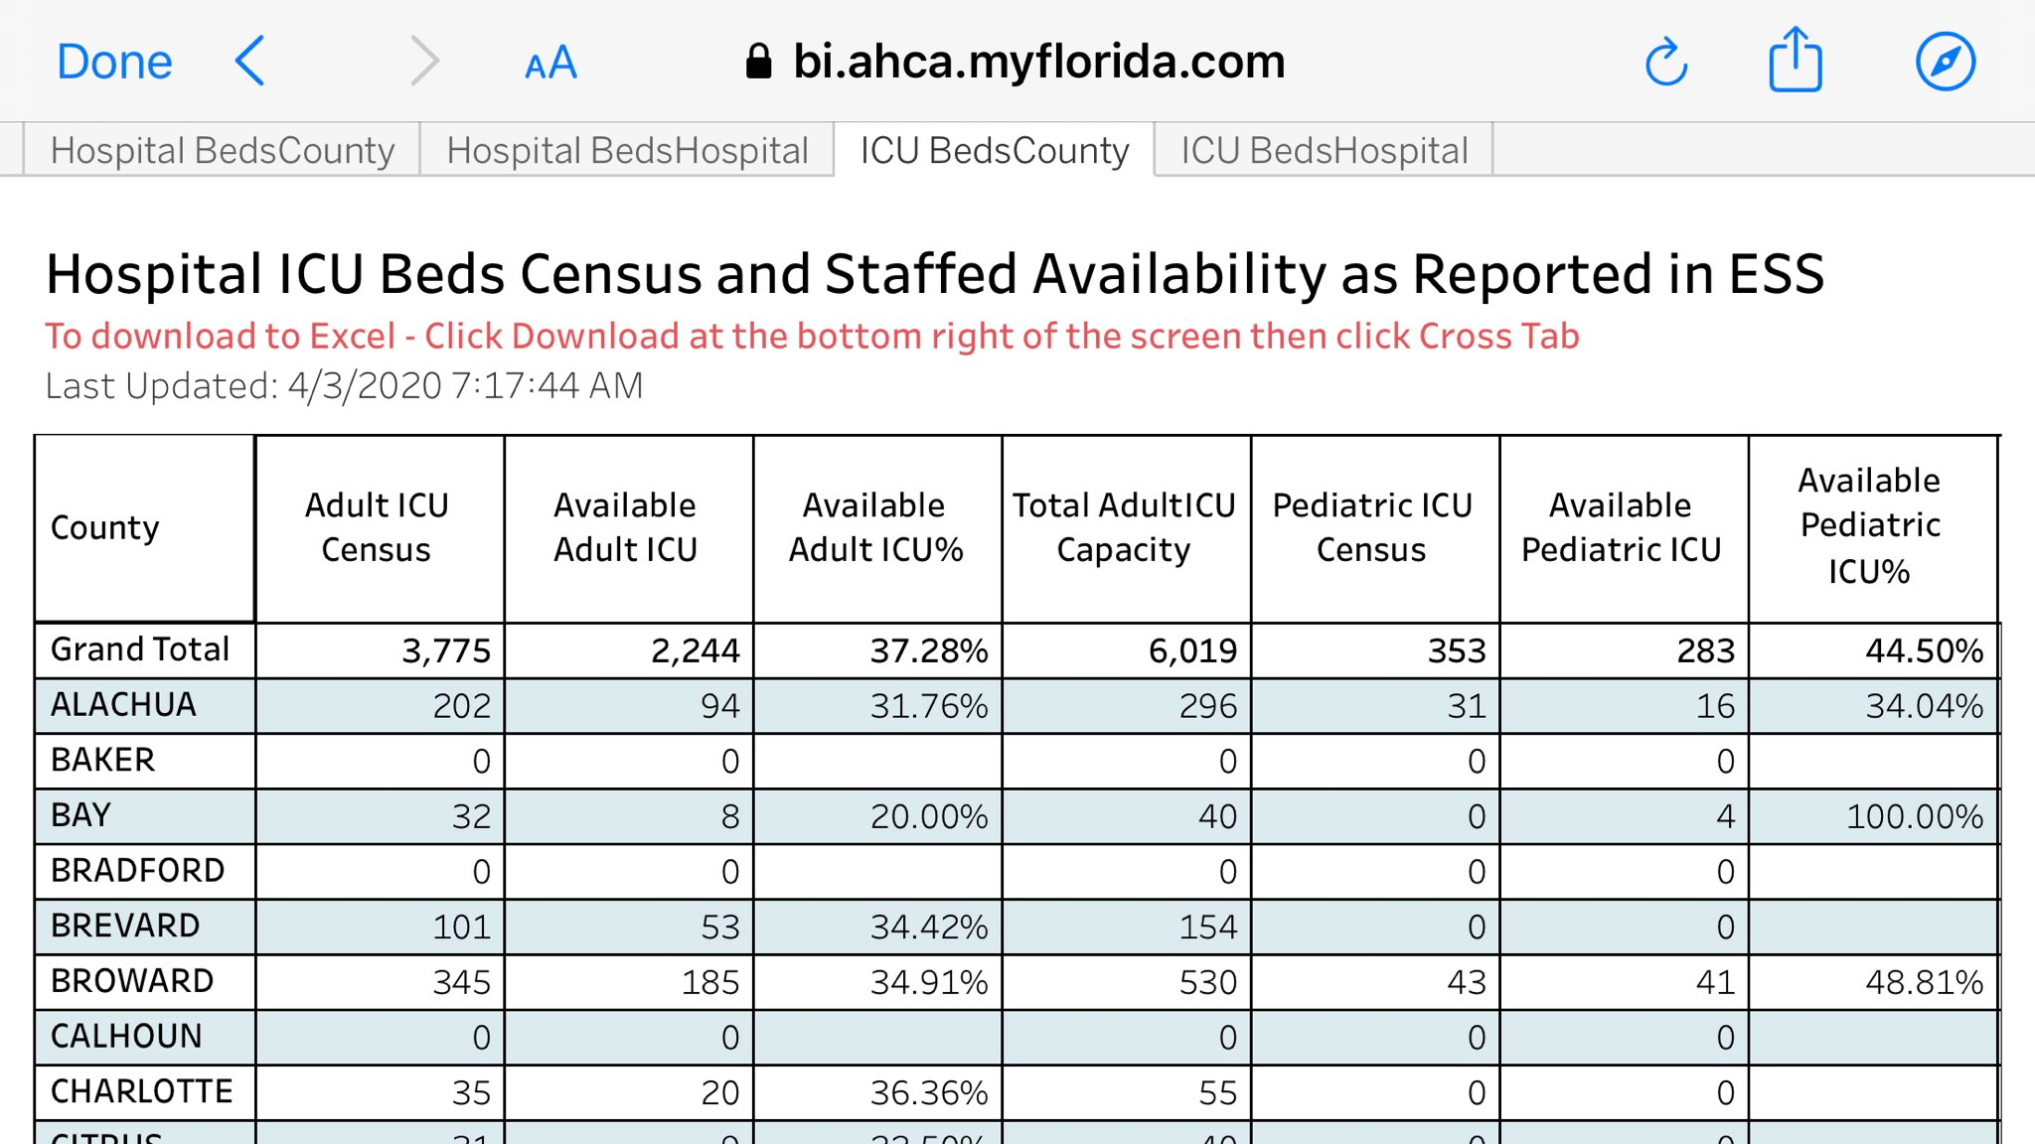Select the BROWARD county row label

[132, 981]
